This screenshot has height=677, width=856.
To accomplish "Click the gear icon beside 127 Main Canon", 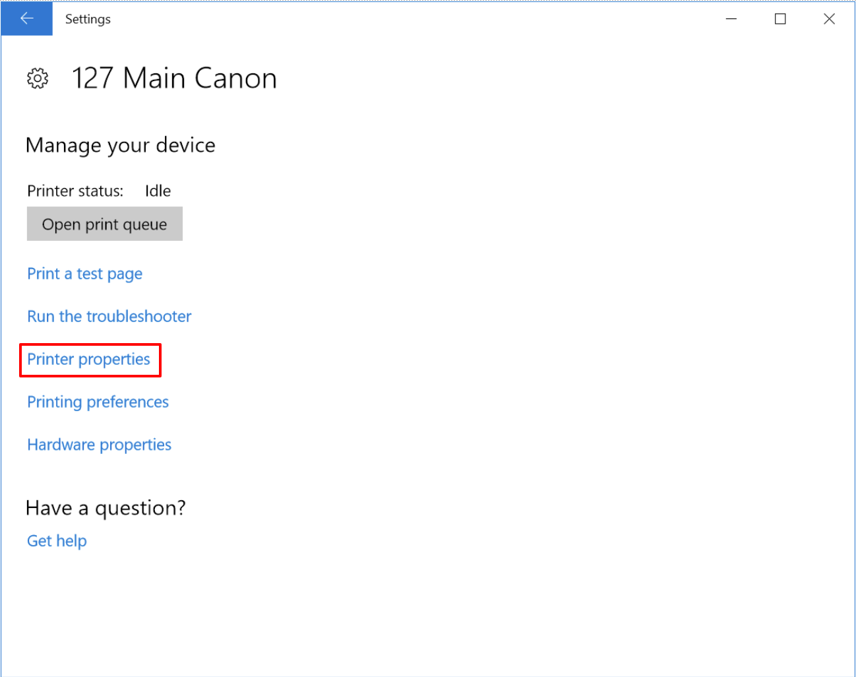I will pyautogui.click(x=38, y=79).
